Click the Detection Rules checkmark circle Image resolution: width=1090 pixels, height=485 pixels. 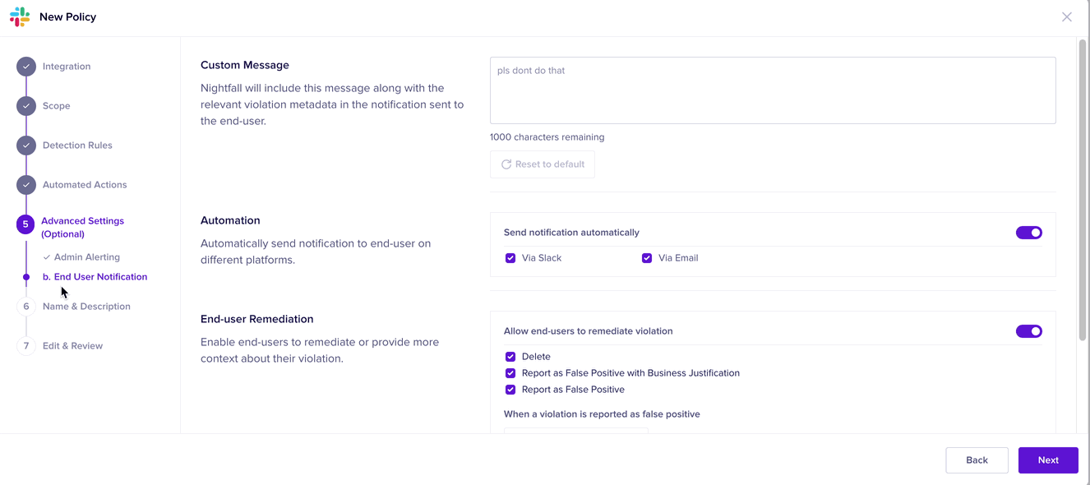(26, 145)
